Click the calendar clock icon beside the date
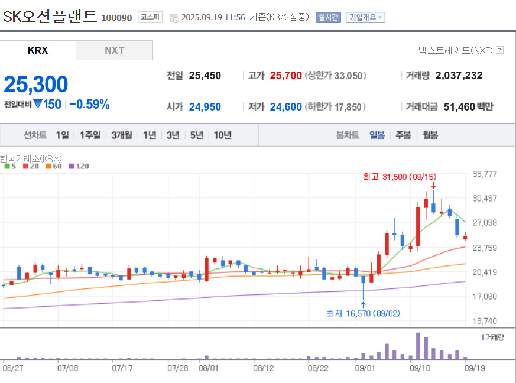This screenshot has height=383, width=516. point(174,18)
